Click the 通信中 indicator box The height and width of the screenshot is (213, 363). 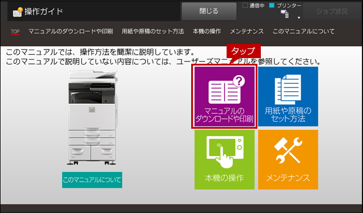coord(245,5)
